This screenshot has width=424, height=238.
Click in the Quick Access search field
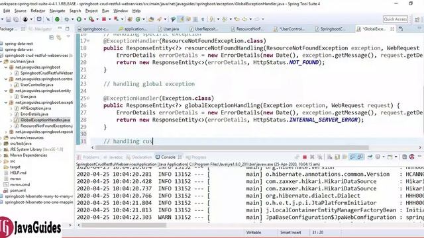pyautogui.click(x=396, y=19)
